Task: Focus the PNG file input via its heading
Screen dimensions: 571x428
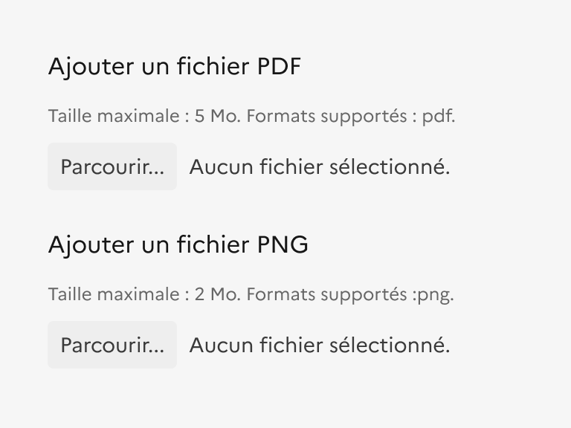Action: (x=178, y=245)
